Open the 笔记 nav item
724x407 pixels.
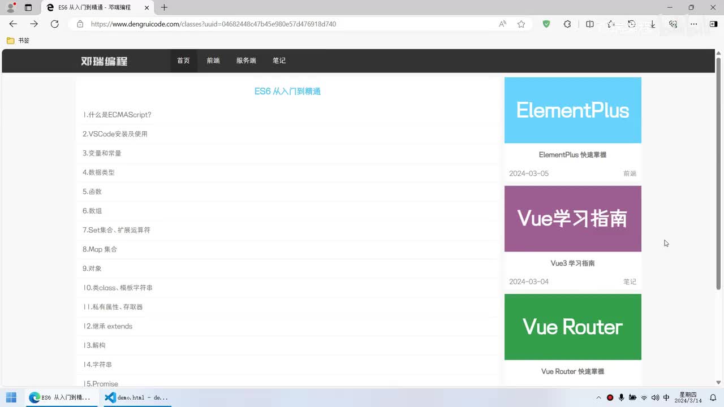point(279,60)
